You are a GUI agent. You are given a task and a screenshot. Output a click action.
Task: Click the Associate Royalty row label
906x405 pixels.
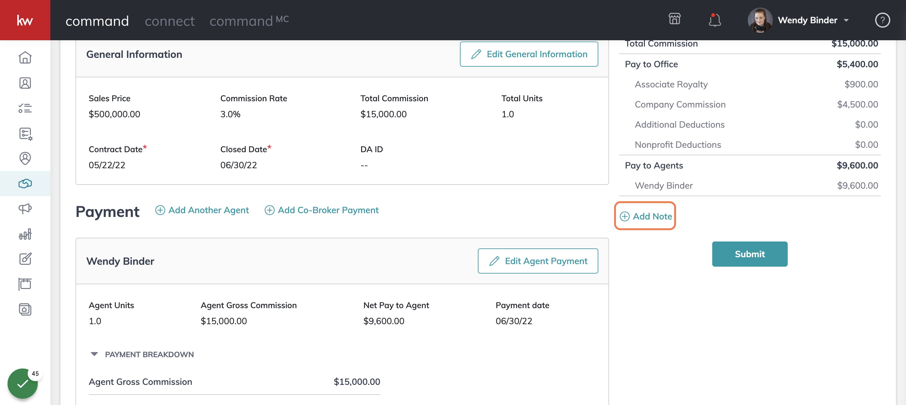671,84
